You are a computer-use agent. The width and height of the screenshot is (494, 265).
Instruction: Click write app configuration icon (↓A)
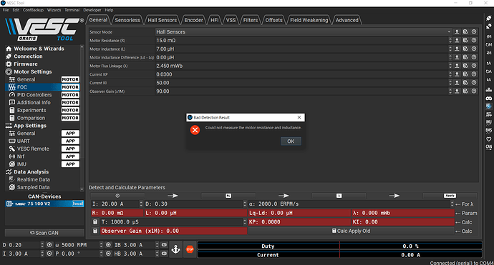489,79
